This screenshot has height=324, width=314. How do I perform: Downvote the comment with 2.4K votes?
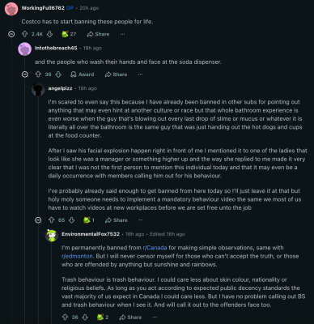point(49,34)
